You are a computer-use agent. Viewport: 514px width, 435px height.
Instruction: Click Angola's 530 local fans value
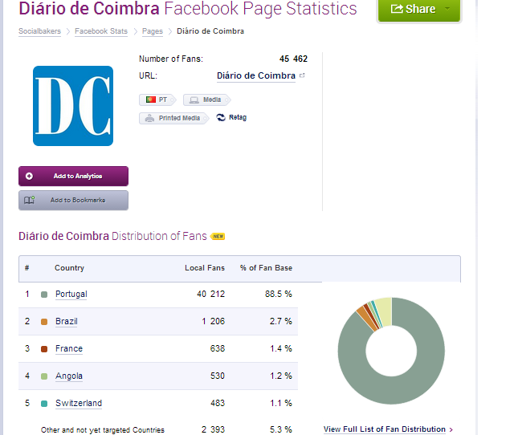tap(218, 376)
